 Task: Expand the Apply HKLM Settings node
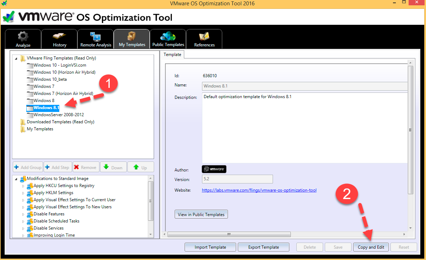[x=23, y=193]
